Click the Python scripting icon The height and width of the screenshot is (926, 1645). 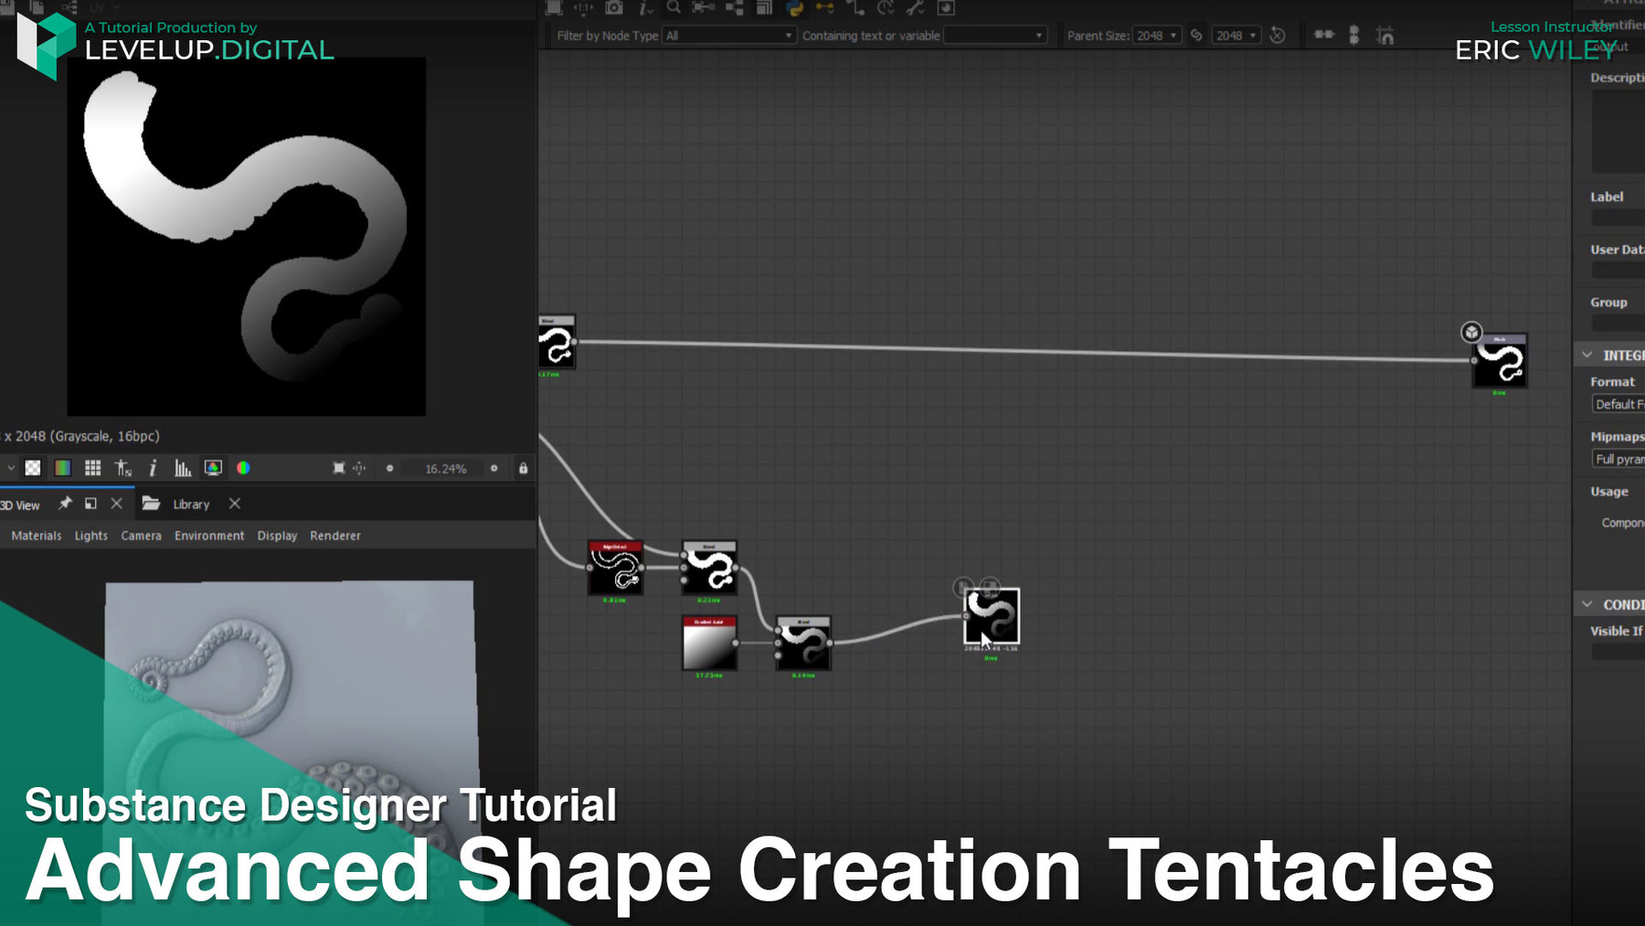coord(794,7)
